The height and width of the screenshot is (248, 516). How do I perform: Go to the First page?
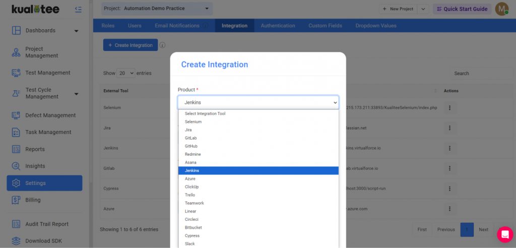tap(422, 229)
